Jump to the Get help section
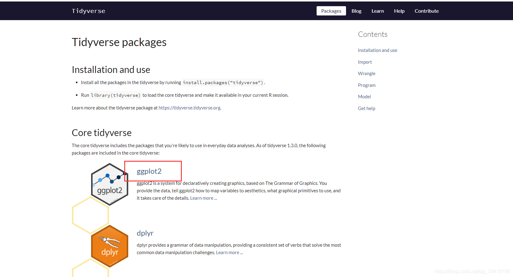Viewport: 513px width, 277px height. tap(367, 109)
